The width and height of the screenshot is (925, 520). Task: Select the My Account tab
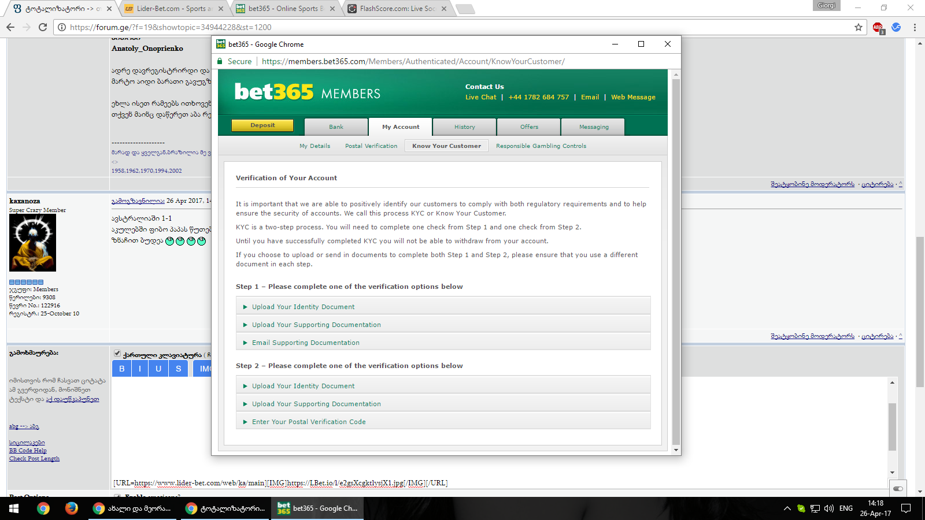401,127
